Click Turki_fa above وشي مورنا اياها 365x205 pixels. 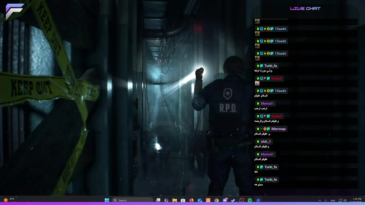(271, 66)
